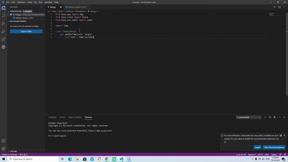
Task: Close the terminal panel
Action: [284, 117]
